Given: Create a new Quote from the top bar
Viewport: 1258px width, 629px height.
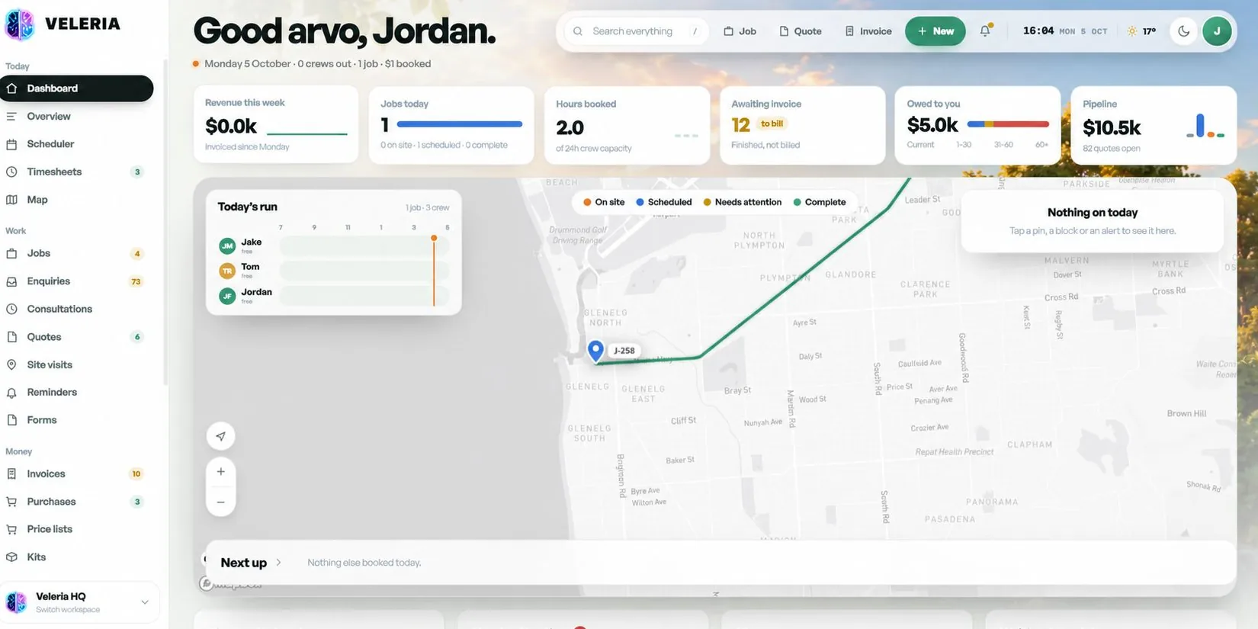Looking at the screenshot, I should pos(800,31).
